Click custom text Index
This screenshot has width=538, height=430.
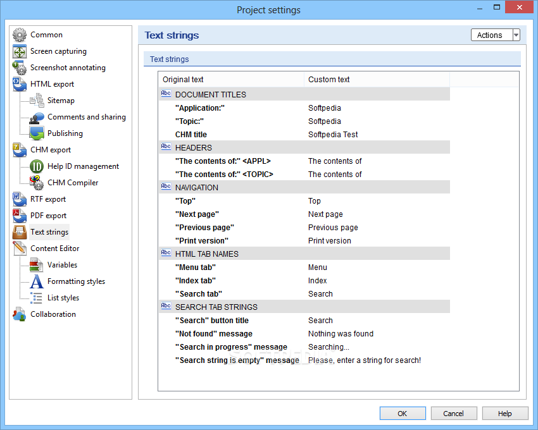point(317,281)
